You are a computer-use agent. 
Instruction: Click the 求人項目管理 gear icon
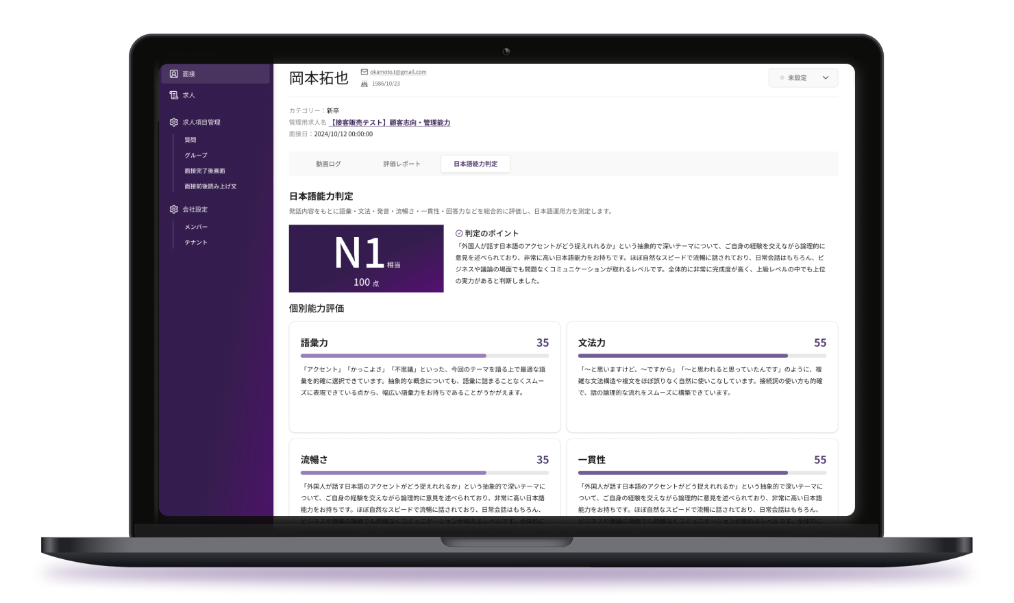click(174, 122)
